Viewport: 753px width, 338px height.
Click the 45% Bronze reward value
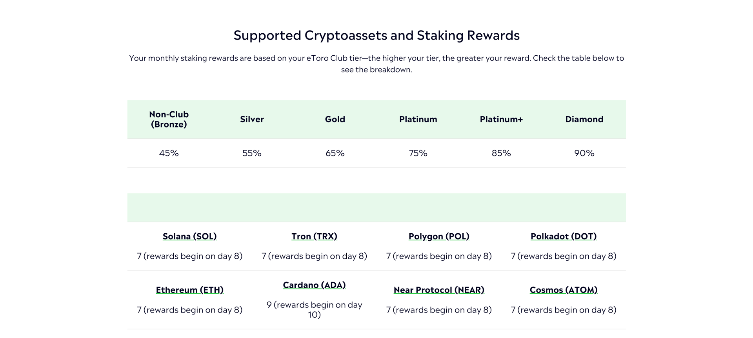pyautogui.click(x=169, y=153)
